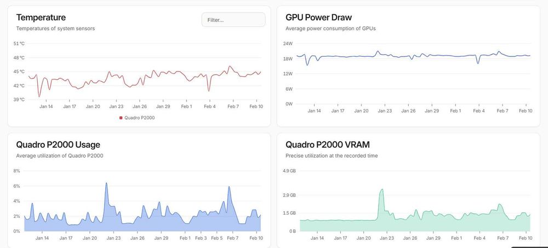Toggle the Quadro P2000 legend label
The image size is (548, 248).
tap(139, 117)
